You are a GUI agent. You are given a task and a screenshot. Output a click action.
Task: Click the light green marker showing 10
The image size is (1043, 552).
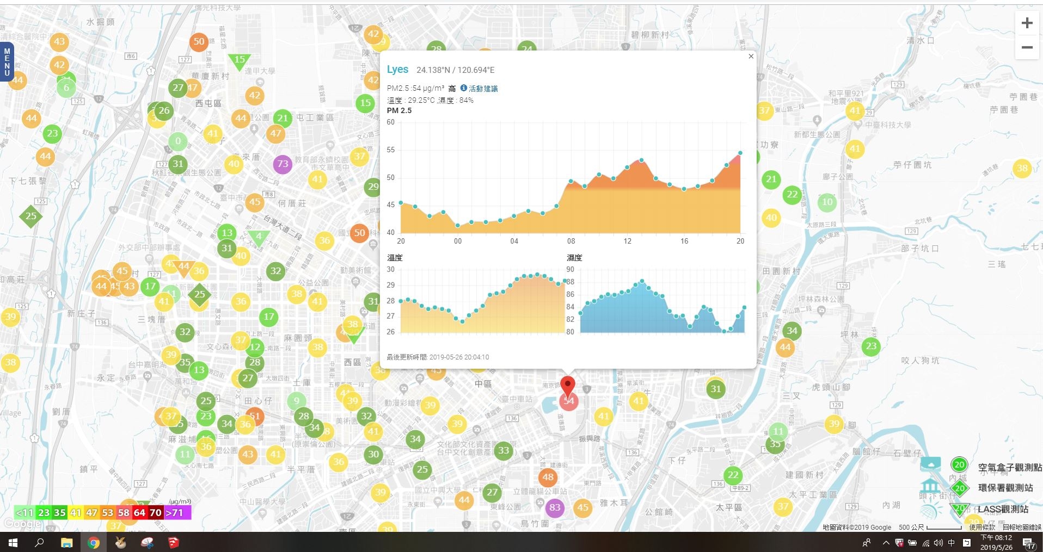pos(827,202)
